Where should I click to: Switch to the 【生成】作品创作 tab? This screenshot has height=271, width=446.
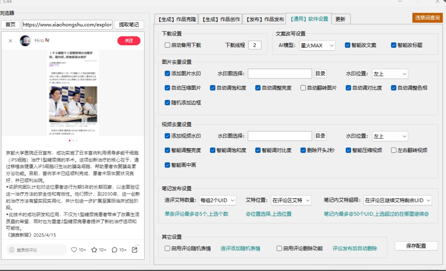click(x=220, y=19)
